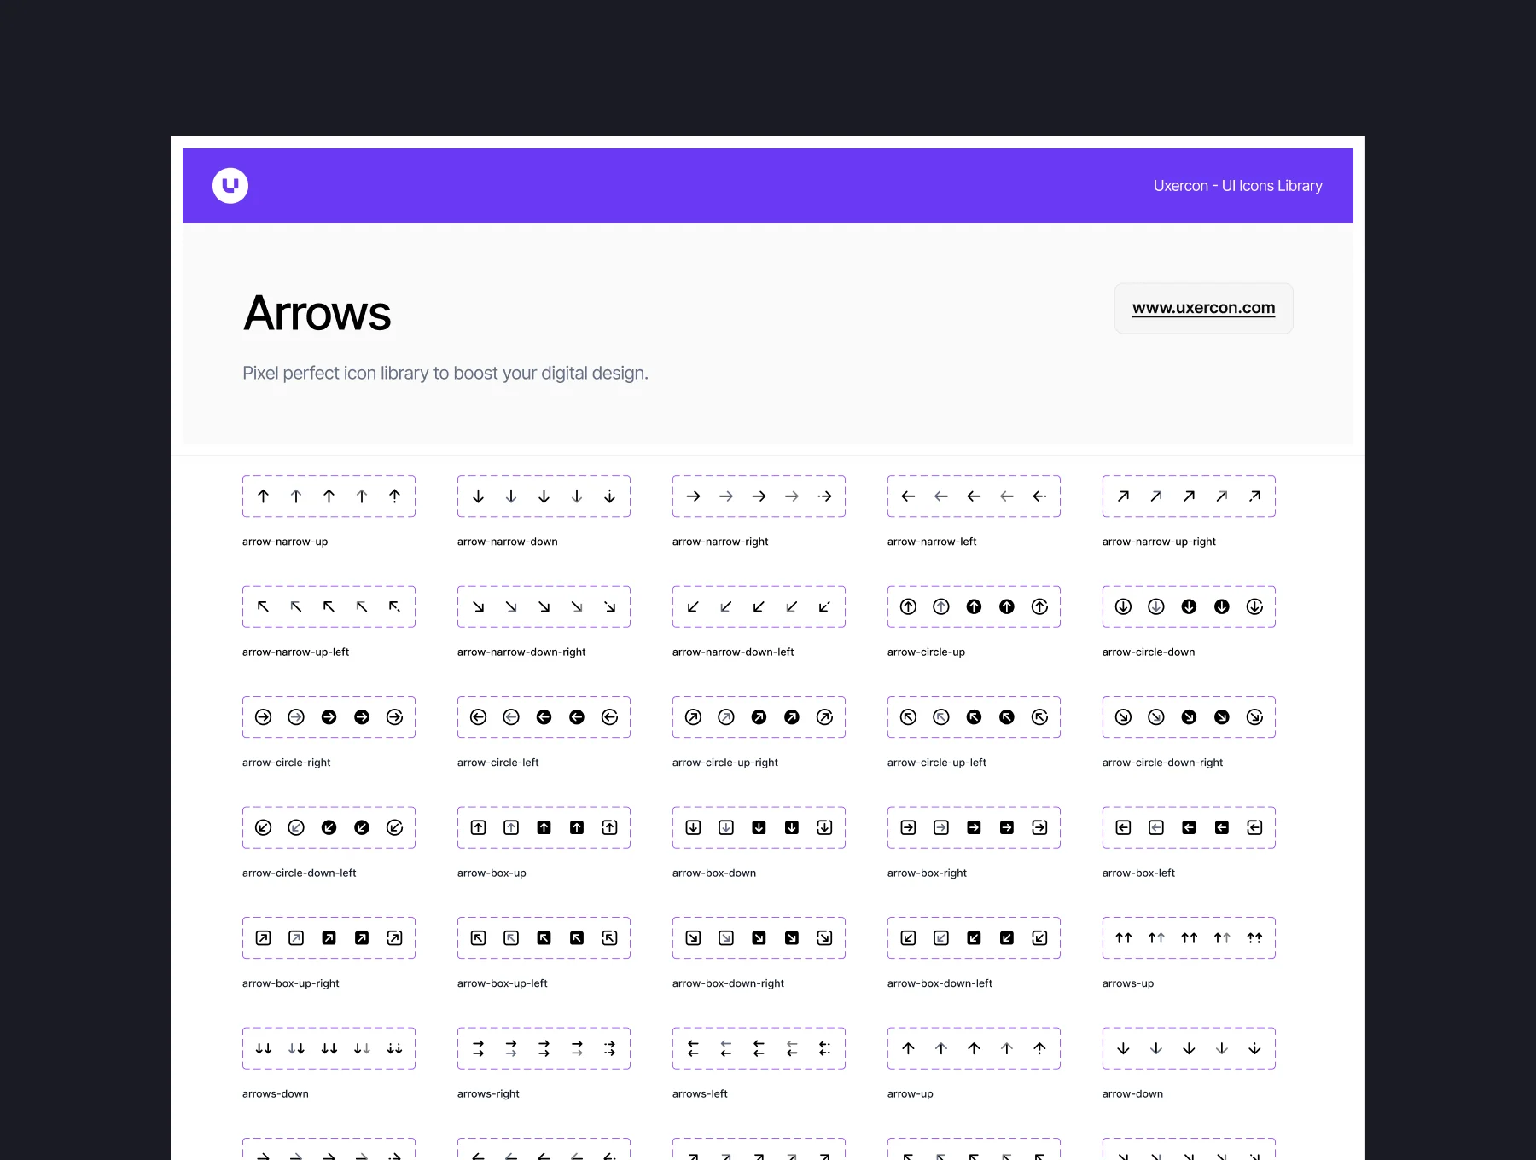Select the broken-line arrow-narrow-up-left icon variant
Screen dimensions: 1536x1160
coord(395,606)
